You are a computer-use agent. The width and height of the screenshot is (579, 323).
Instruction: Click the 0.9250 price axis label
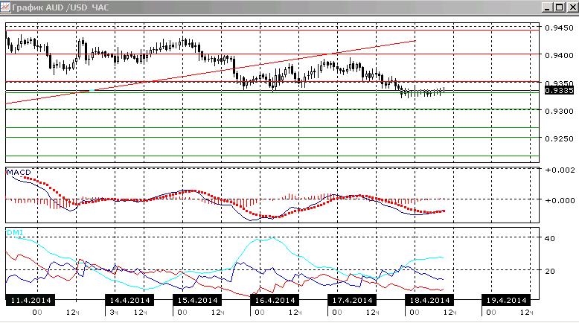click(x=559, y=138)
